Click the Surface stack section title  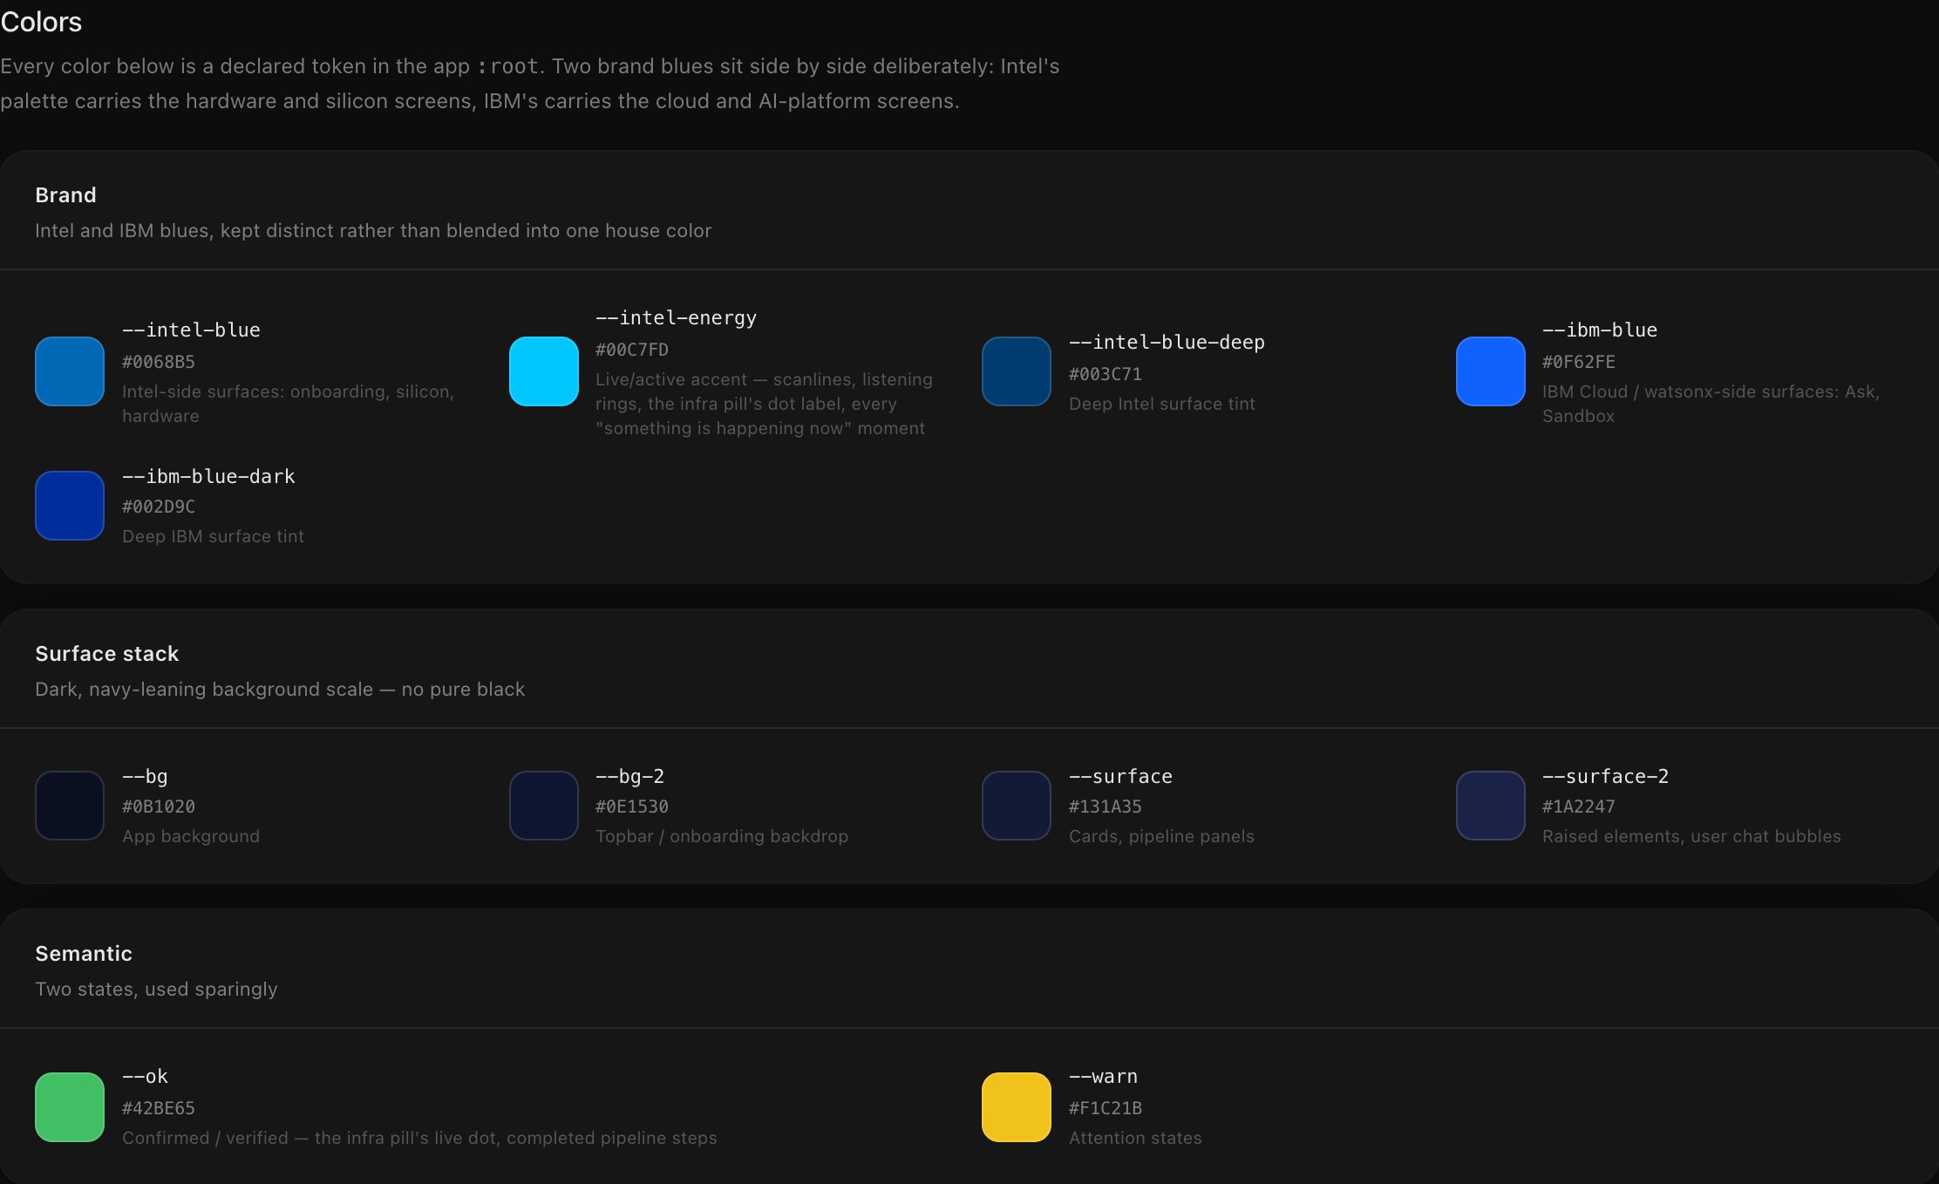(x=106, y=653)
